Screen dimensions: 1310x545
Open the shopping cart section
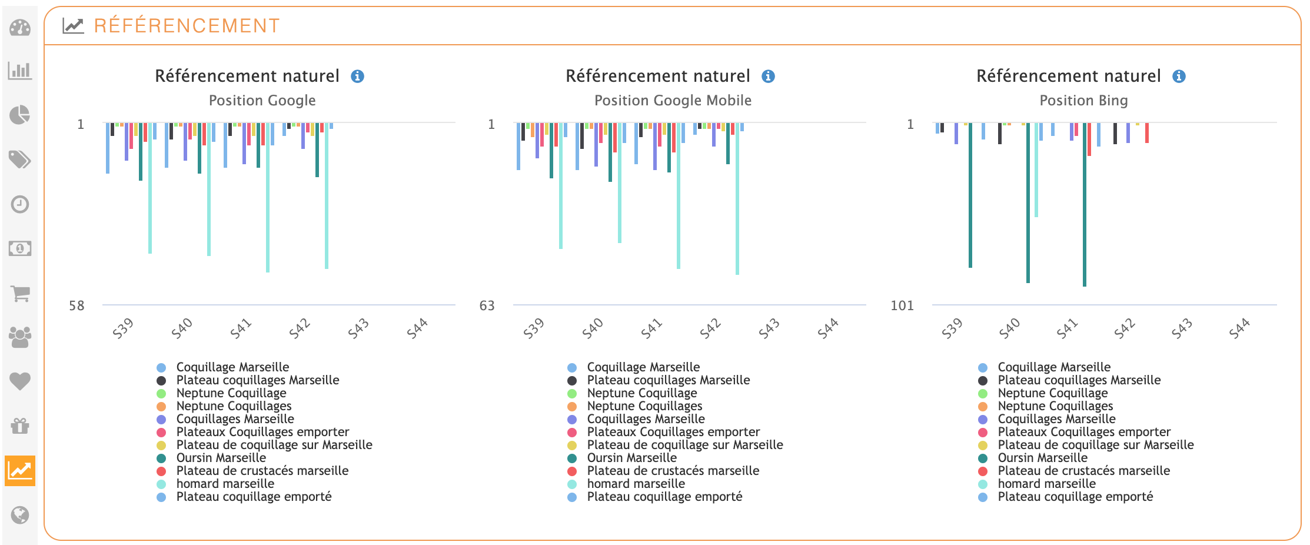click(x=20, y=293)
